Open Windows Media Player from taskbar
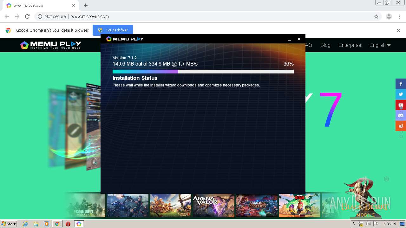406x228 pixels. [x=47, y=224]
